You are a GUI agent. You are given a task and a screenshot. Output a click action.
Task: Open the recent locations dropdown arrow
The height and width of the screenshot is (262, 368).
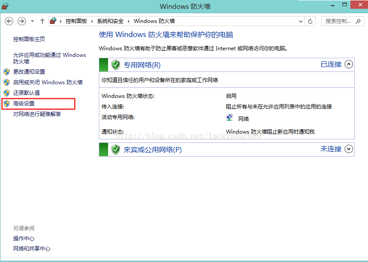(x=32, y=21)
